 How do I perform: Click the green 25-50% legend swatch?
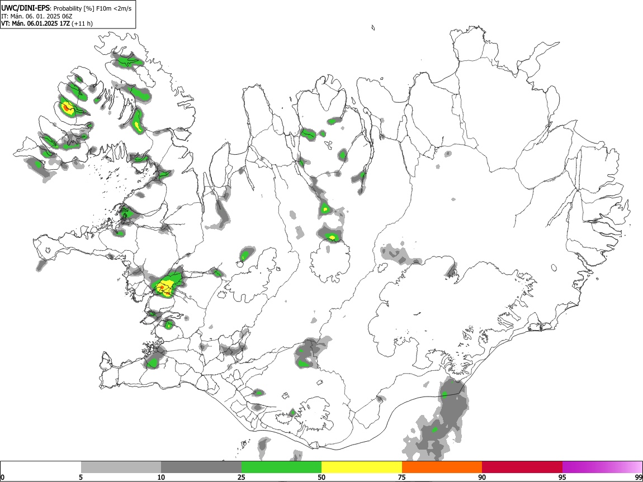281,467
